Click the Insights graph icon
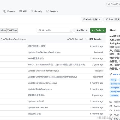Image resolution: width=120 pixels, height=120 pixels. tap(47, 11)
